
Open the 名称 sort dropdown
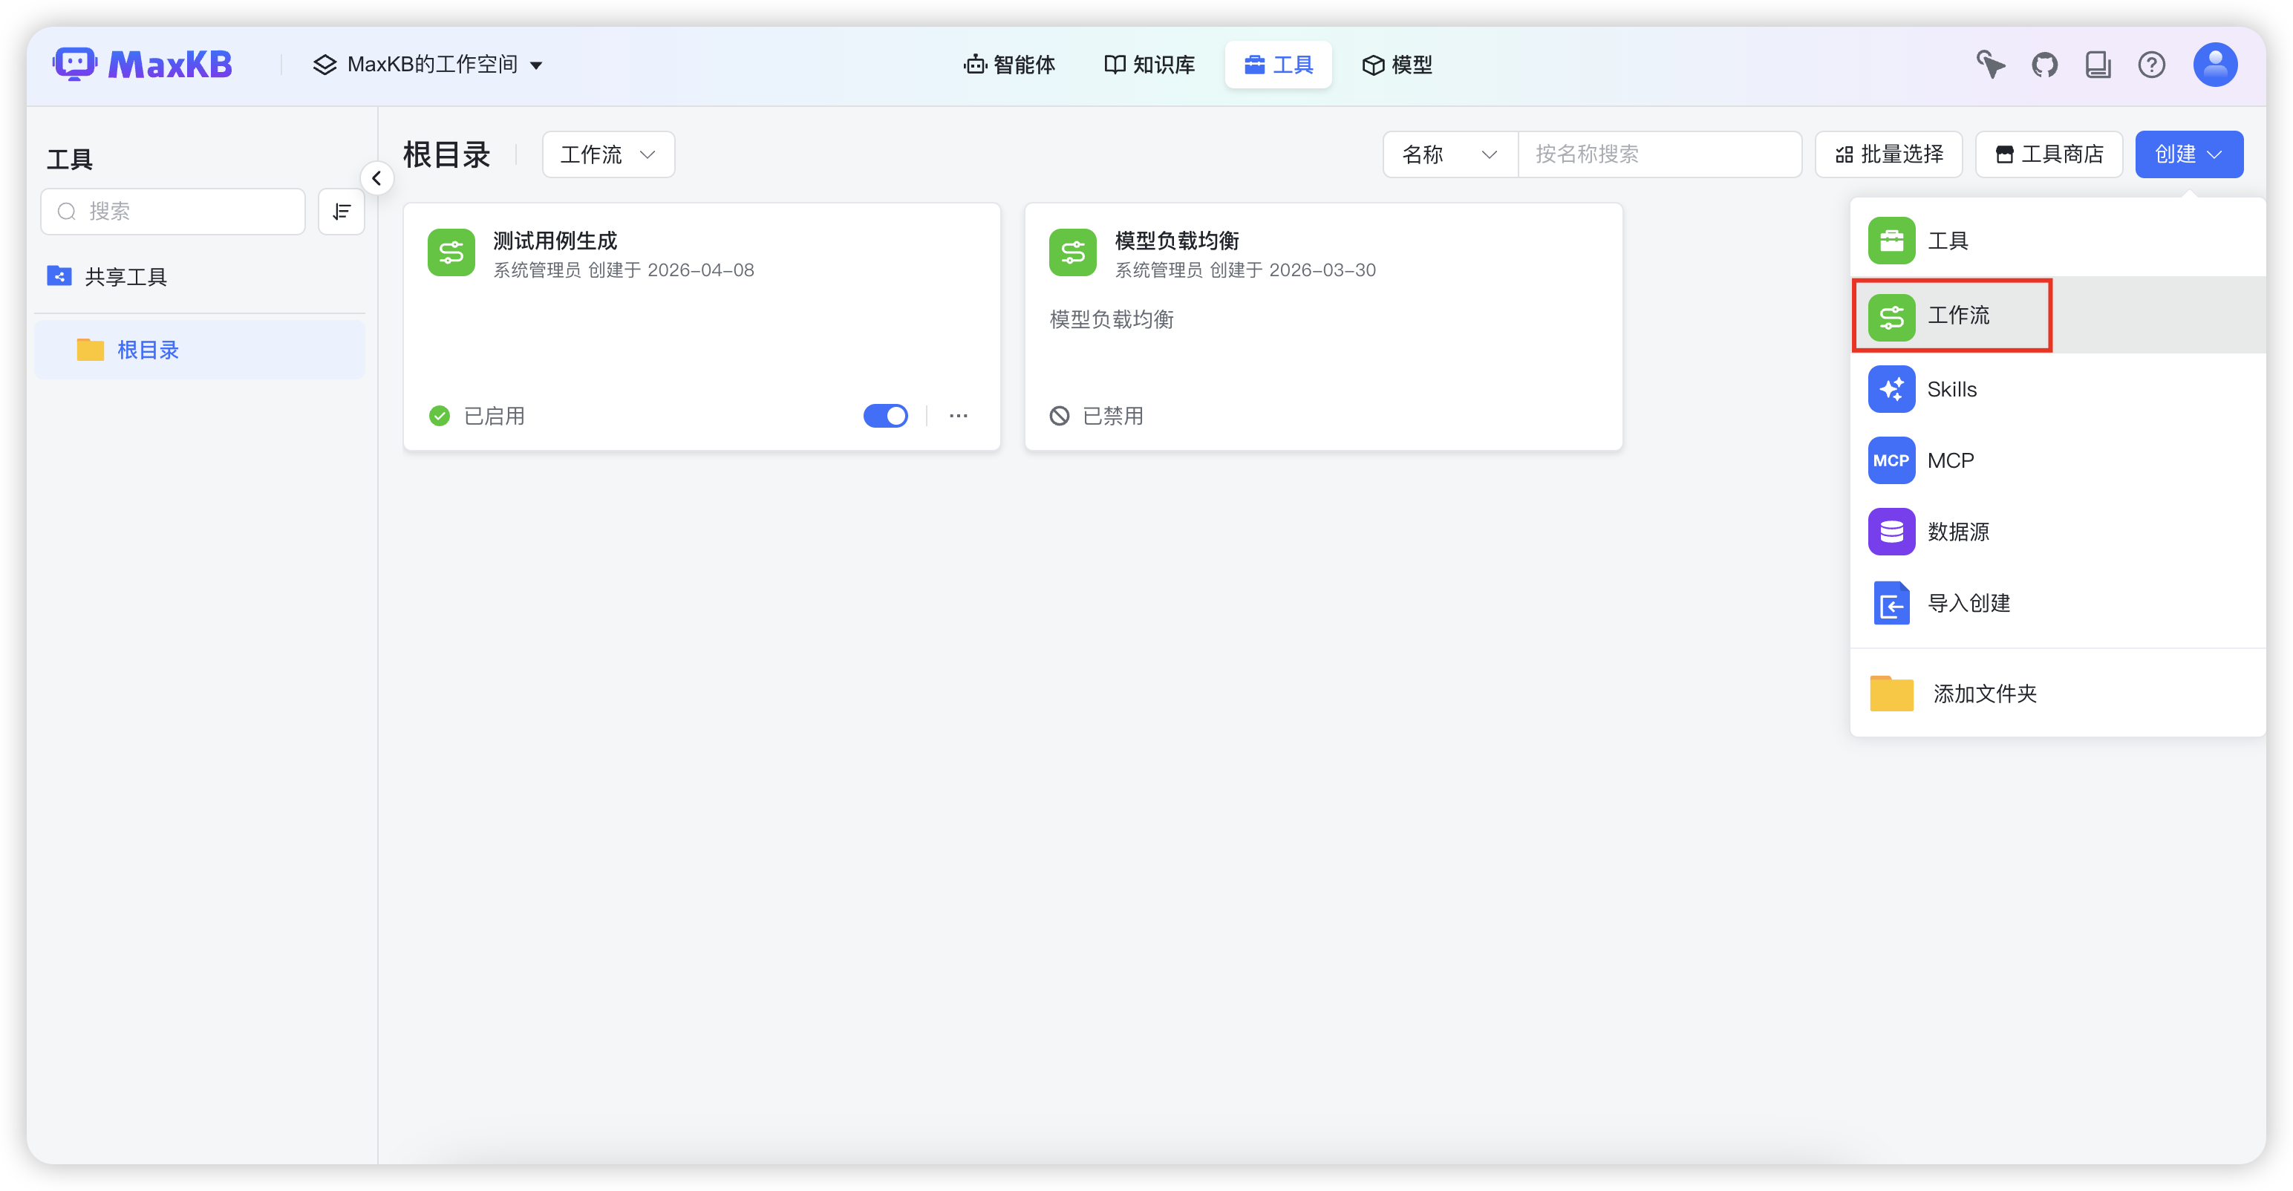pos(1449,154)
